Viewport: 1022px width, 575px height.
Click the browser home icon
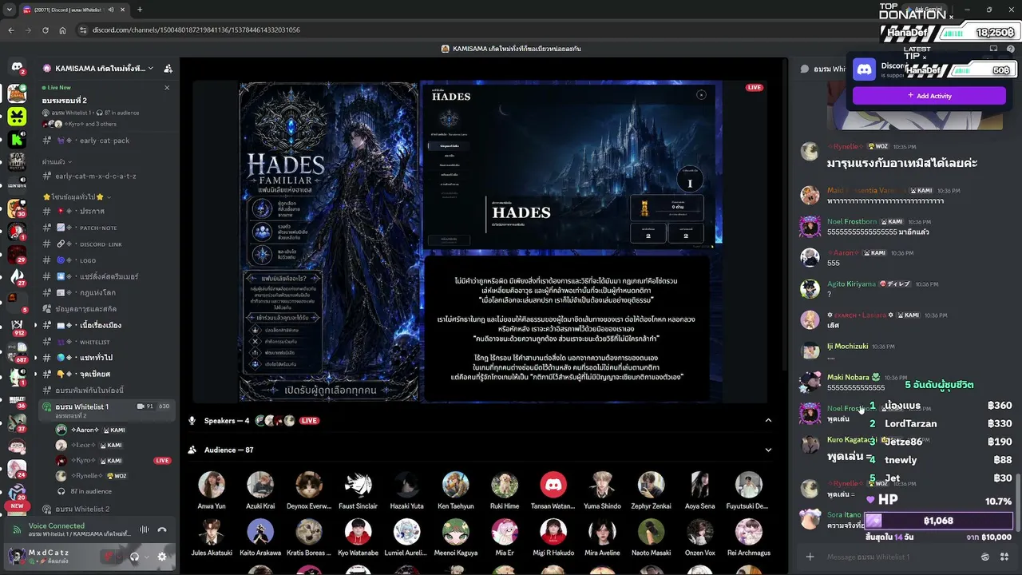tap(63, 30)
